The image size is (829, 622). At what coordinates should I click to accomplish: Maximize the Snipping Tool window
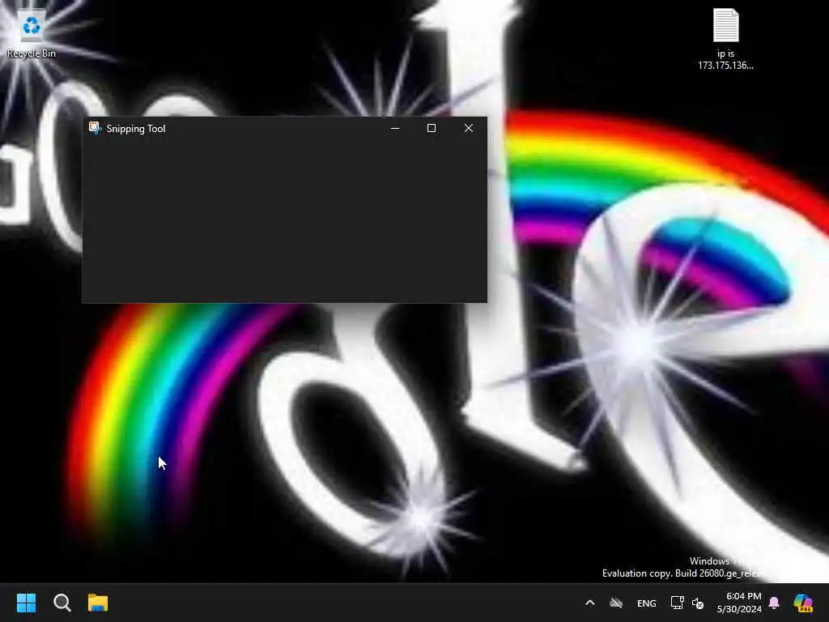click(432, 128)
